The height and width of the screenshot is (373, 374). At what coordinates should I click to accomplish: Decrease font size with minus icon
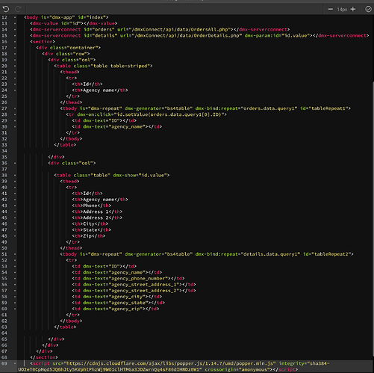tap(331, 9)
